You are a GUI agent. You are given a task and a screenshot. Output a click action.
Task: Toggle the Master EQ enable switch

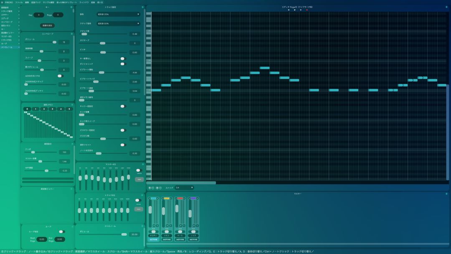click(139, 170)
